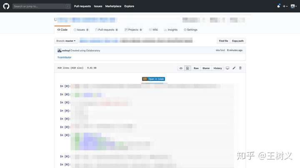Select the Insights tab
Image resolution: width=300 pixels, height=168 pixels.
coord(171,30)
